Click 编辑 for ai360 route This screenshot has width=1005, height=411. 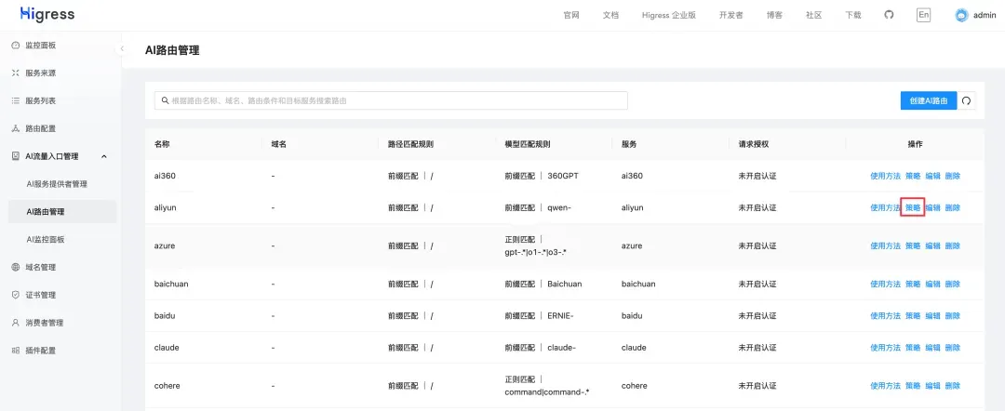[932, 176]
